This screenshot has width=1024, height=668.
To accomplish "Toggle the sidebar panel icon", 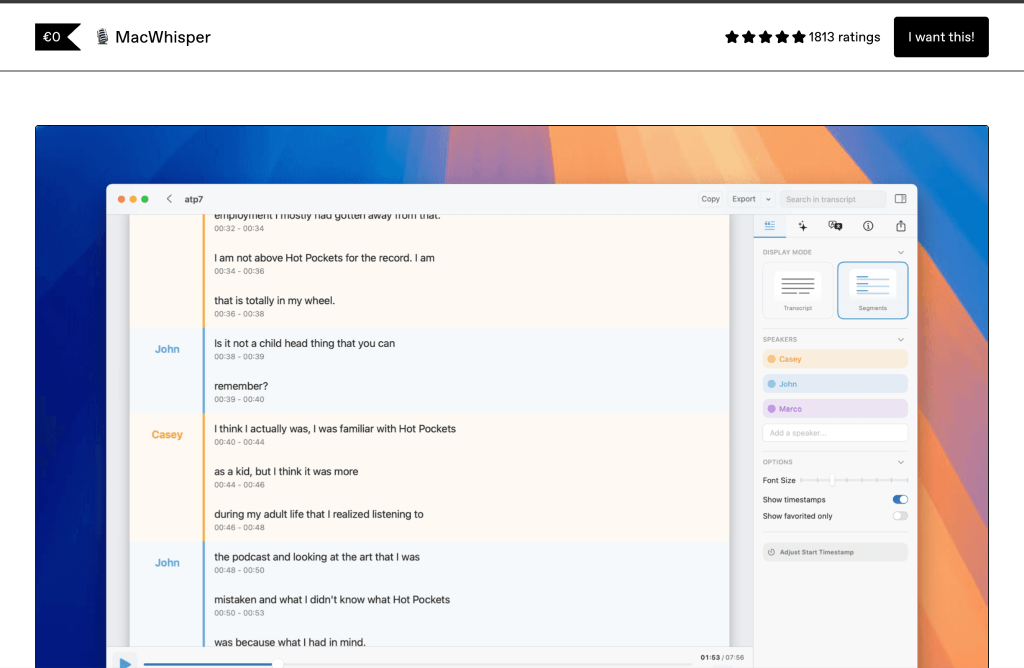I will click(900, 199).
